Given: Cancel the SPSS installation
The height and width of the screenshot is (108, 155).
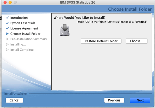Looking at the screenshot, I should pyautogui.click(x=14, y=100).
